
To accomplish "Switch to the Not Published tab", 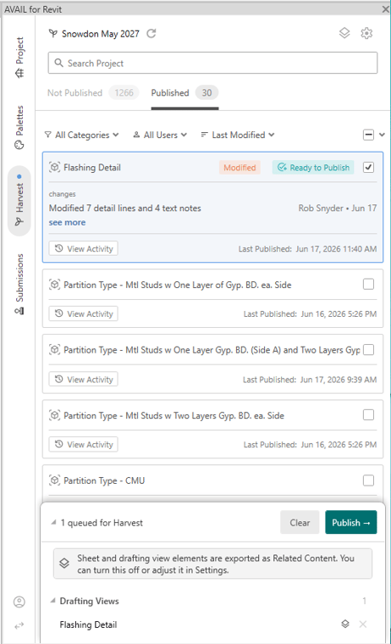I will coord(74,93).
